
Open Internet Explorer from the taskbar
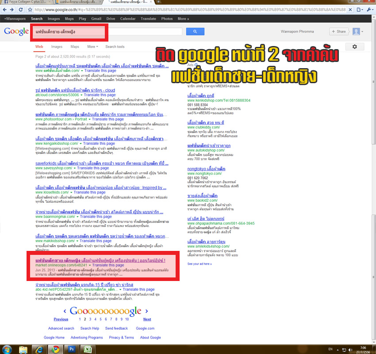(x=39, y=350)
